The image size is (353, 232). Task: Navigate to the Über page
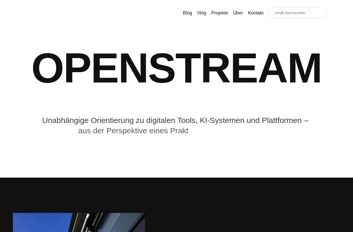238,13
